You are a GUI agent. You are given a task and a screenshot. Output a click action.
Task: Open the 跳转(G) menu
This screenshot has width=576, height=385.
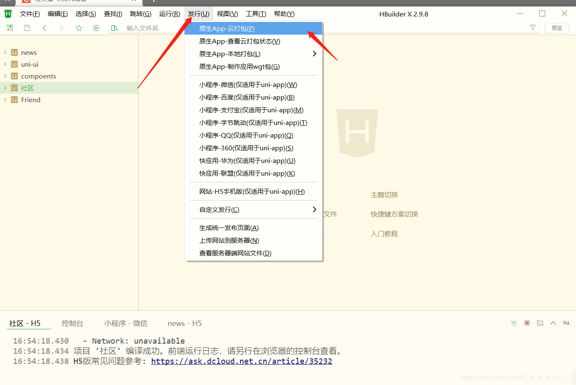click(x=141, y=14)
